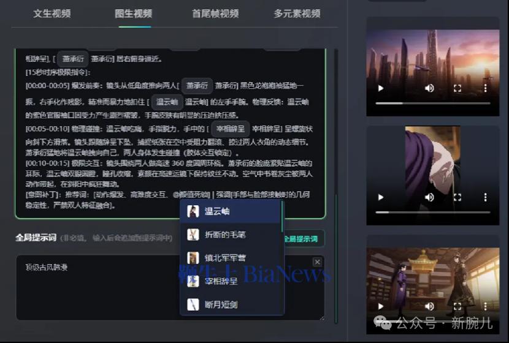509x343 pixels.
Task: Play the purple robe character video
Action: coord(381,197)
